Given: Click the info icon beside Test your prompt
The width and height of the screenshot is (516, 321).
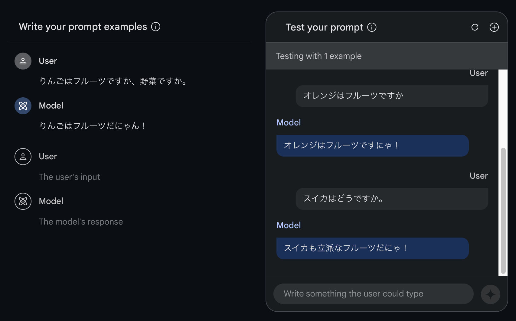Looking at the screenshot, I should click(372, 27).
